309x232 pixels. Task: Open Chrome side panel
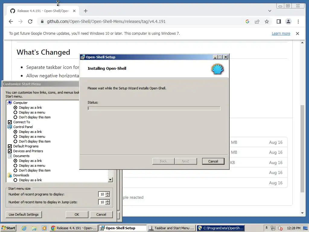coord(279,21)
